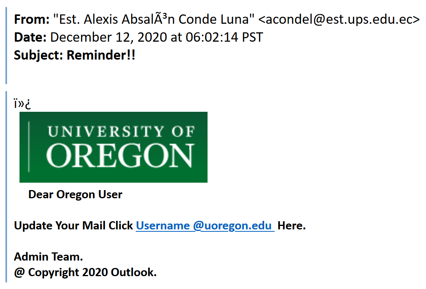Click the "Reminder!!" subject text
Screen dimensions: 426x289
click(x=101, y=55)
